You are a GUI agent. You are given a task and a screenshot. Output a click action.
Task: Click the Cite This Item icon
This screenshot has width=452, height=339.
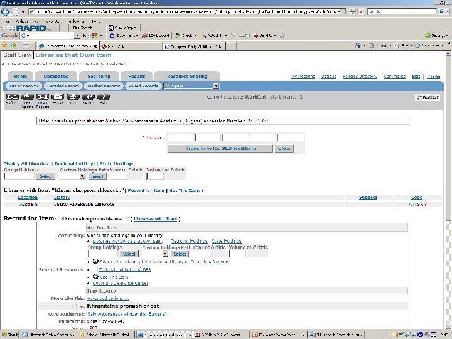coord(95,277)
